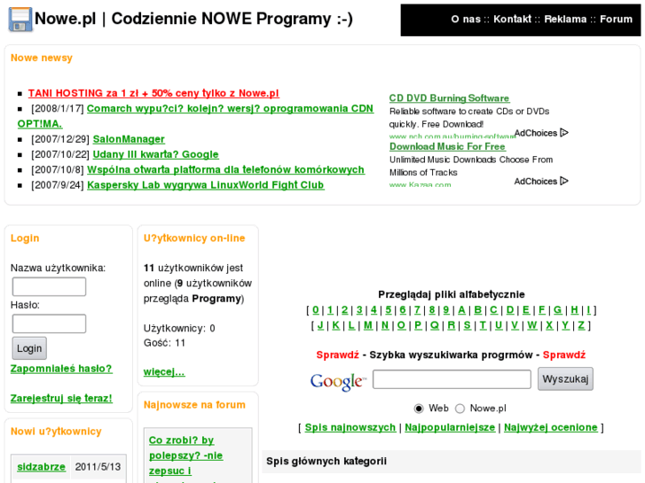The width and height of the screenshot is (645, 483).
Task: Browse files starting with 5
Action: 389,310
